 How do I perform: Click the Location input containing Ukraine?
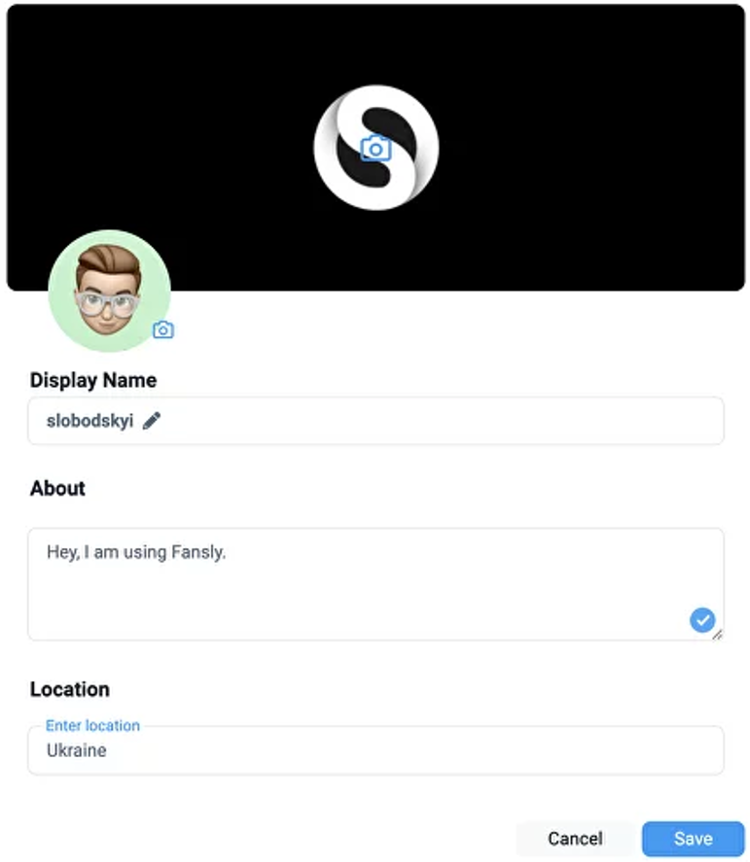click(x=375, y=750)
